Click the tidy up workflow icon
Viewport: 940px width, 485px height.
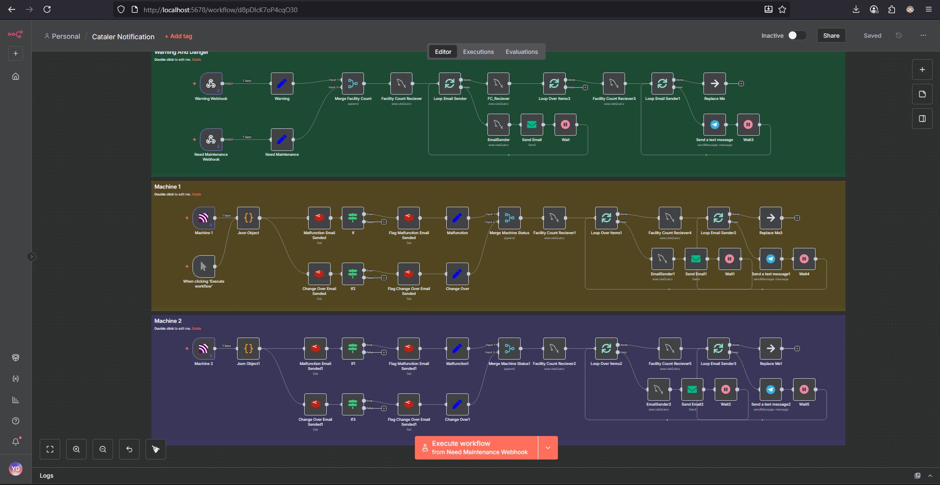click(156, 449)
